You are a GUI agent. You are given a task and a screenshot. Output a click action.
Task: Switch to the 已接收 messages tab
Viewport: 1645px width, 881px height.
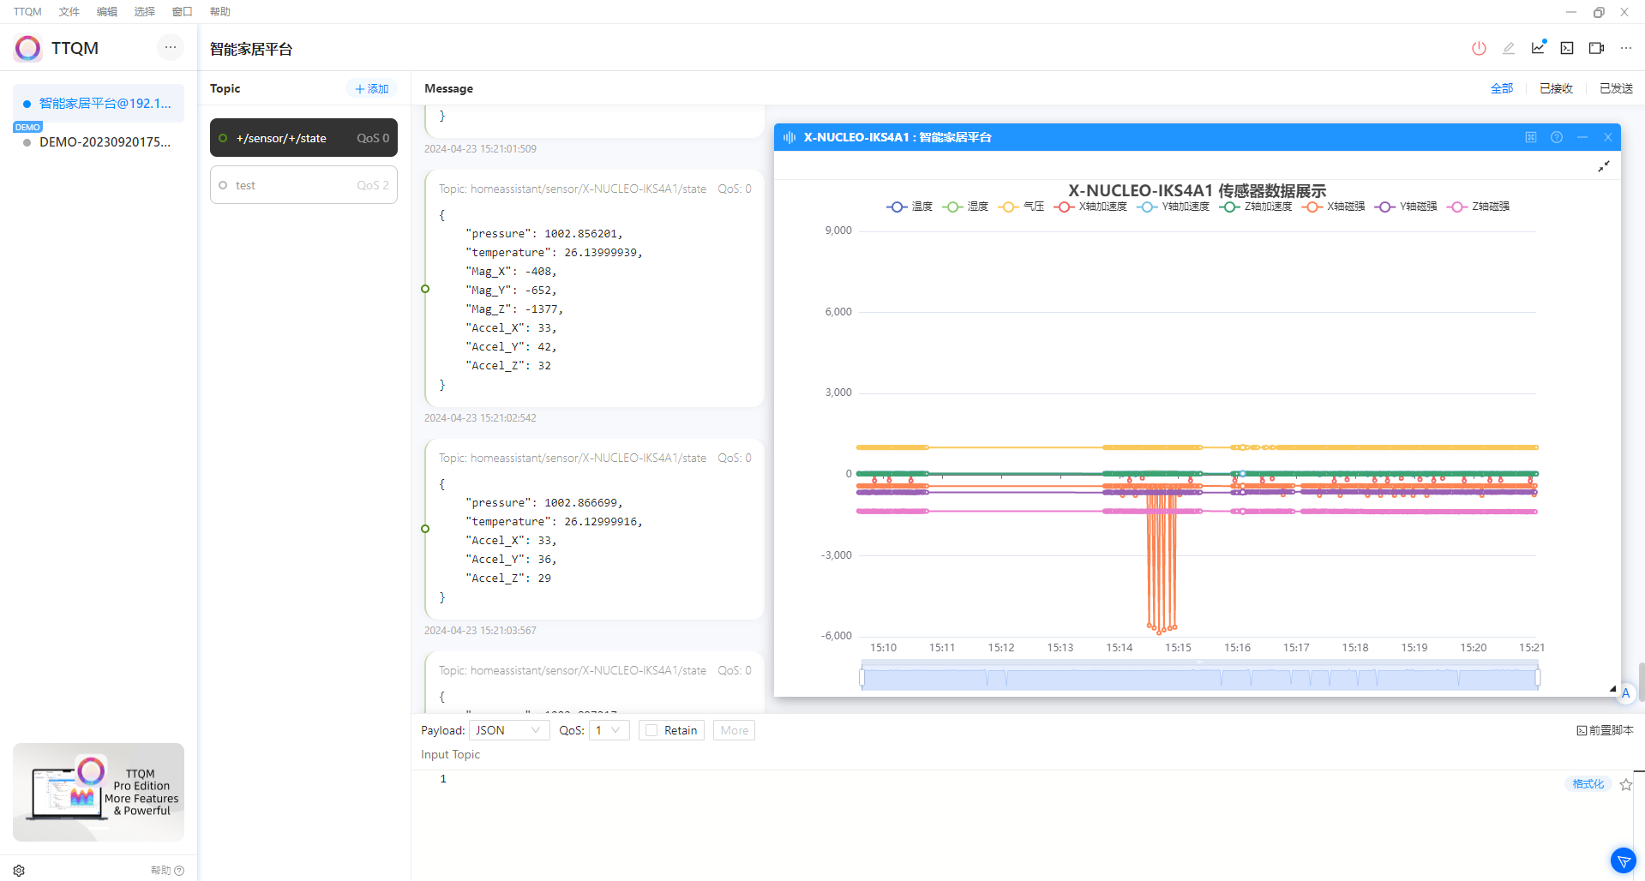click(x=1556, y=88)
